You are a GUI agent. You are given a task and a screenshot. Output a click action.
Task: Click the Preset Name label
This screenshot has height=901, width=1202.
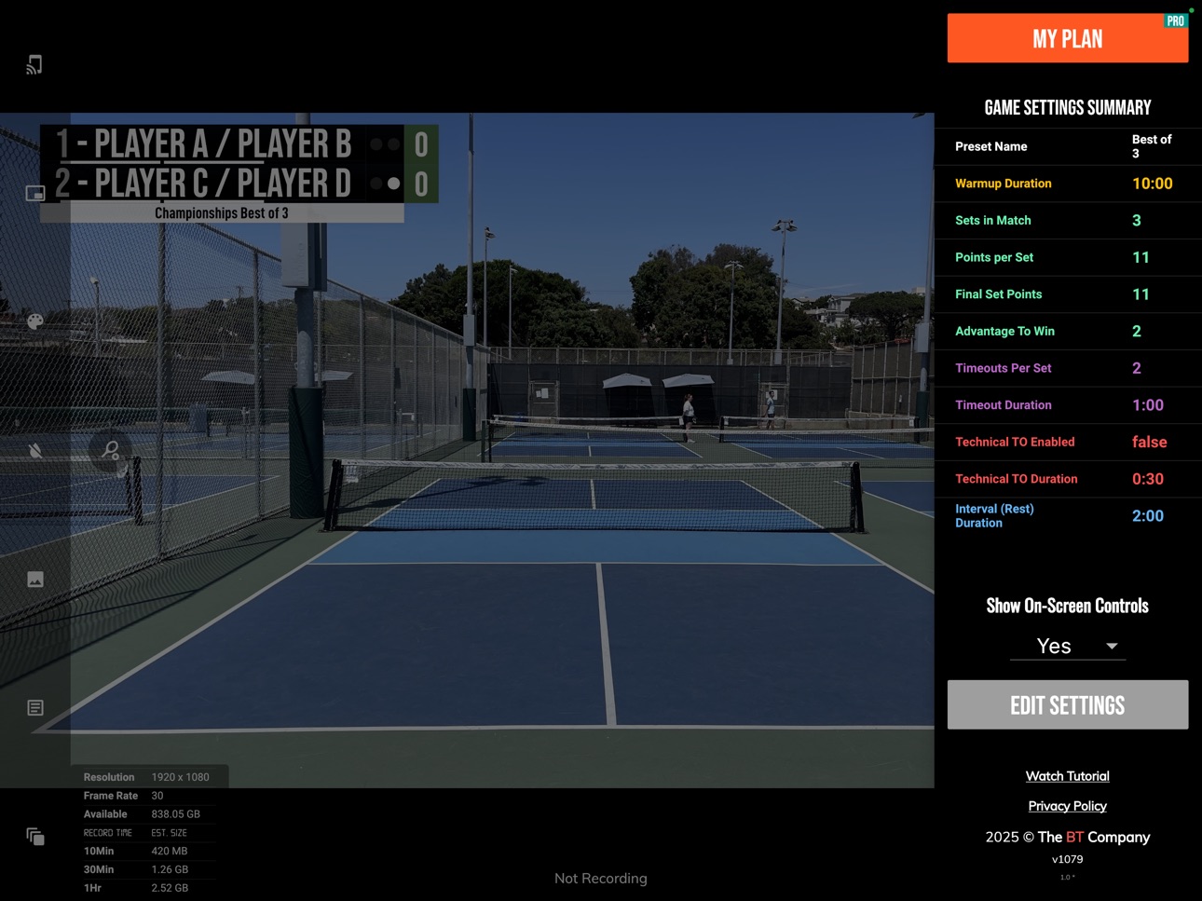991,146
